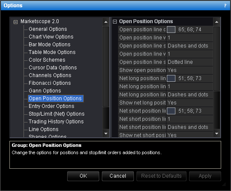Click the properties scroll up arrow
Viewport: 231px width, 191px height.
pyautogui.click(x=216, y=22)
